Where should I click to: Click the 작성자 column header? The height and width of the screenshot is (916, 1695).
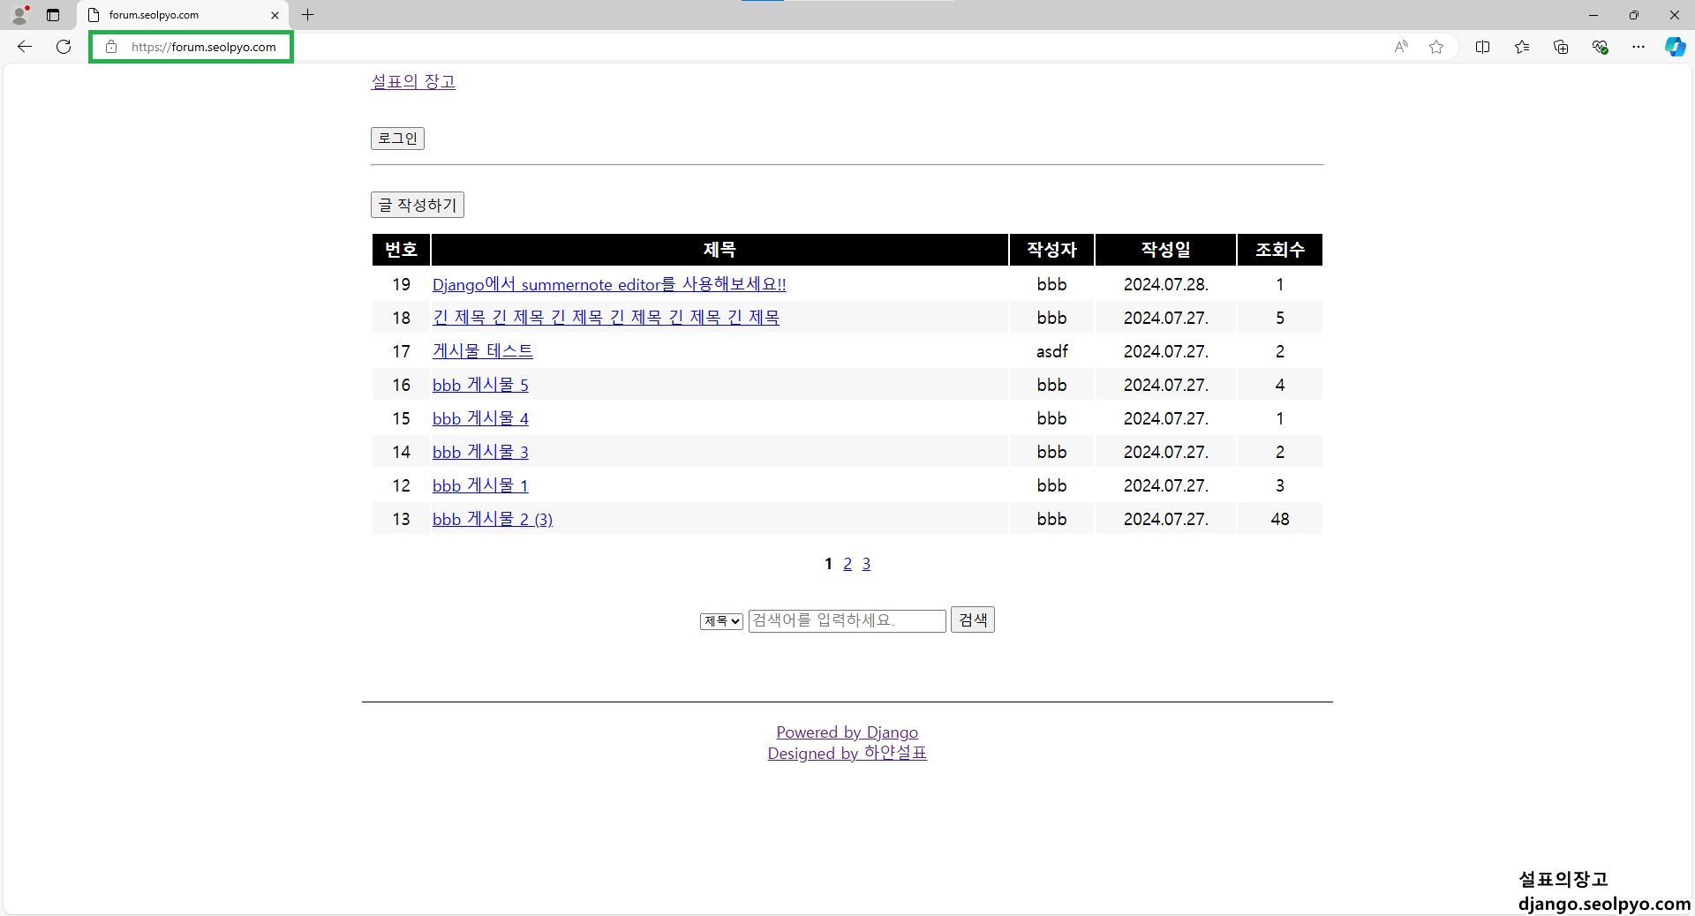(1051, 250)
